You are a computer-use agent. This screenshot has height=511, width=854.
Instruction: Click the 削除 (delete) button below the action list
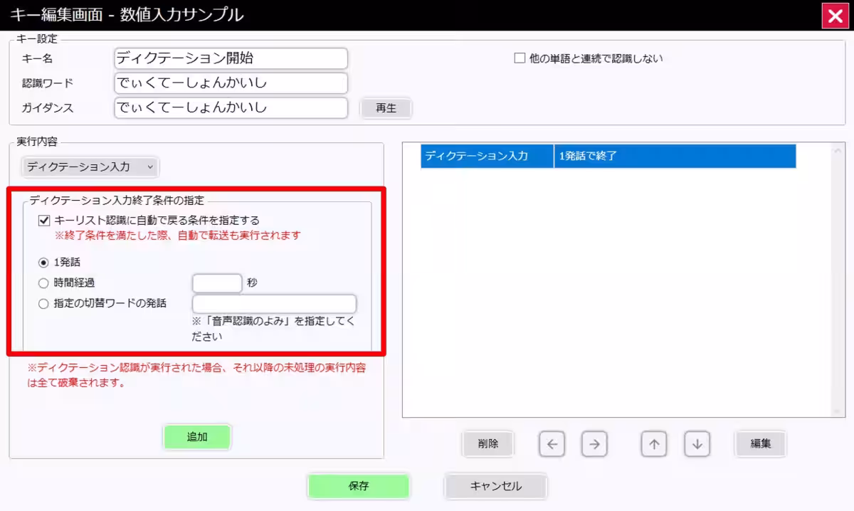tap(488, 443)
